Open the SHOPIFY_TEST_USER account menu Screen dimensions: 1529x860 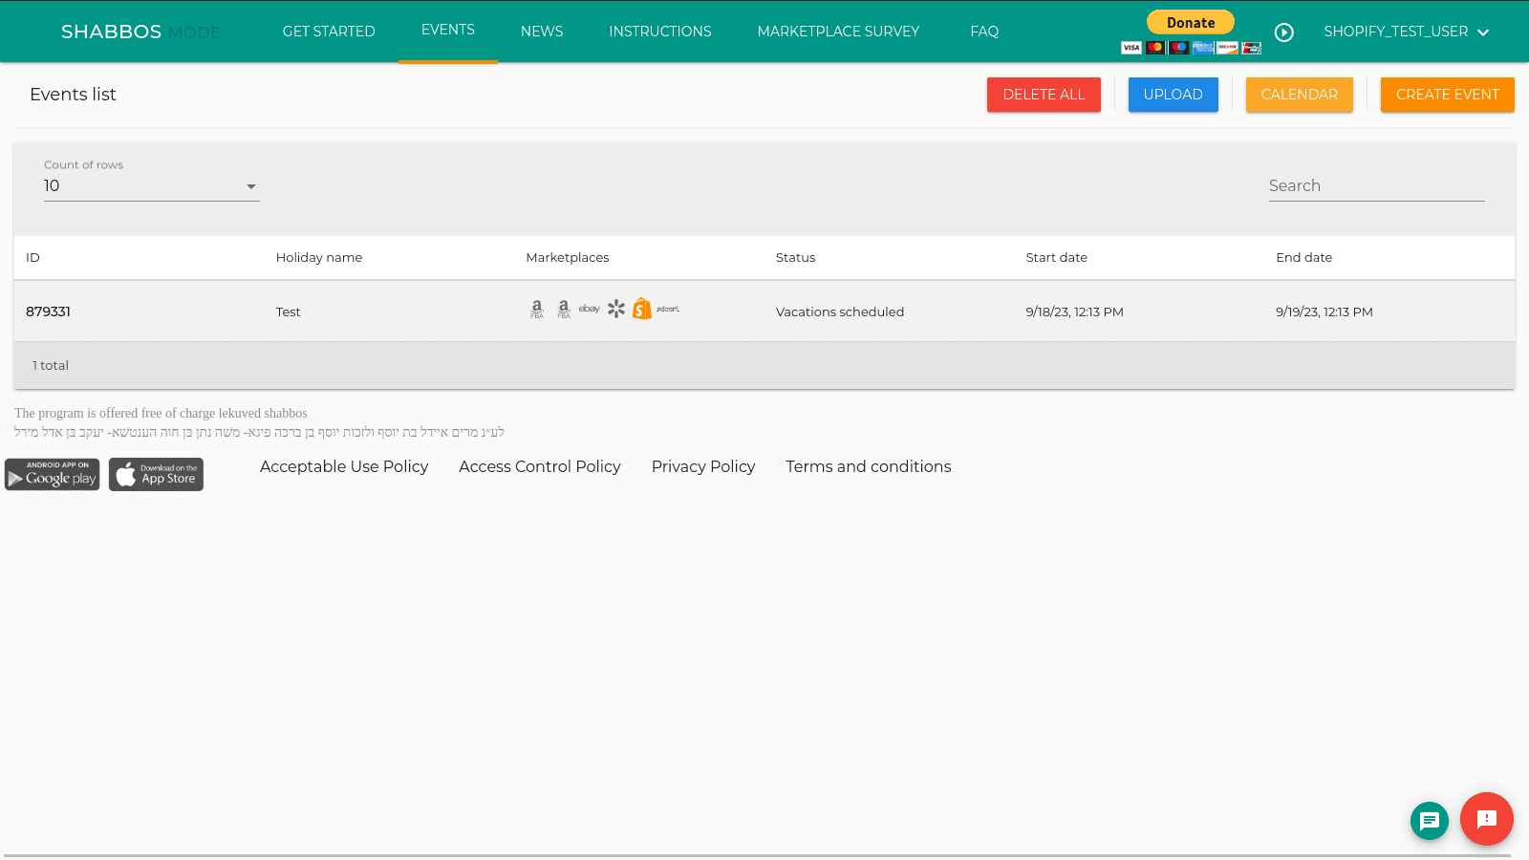click(1406, 32)
